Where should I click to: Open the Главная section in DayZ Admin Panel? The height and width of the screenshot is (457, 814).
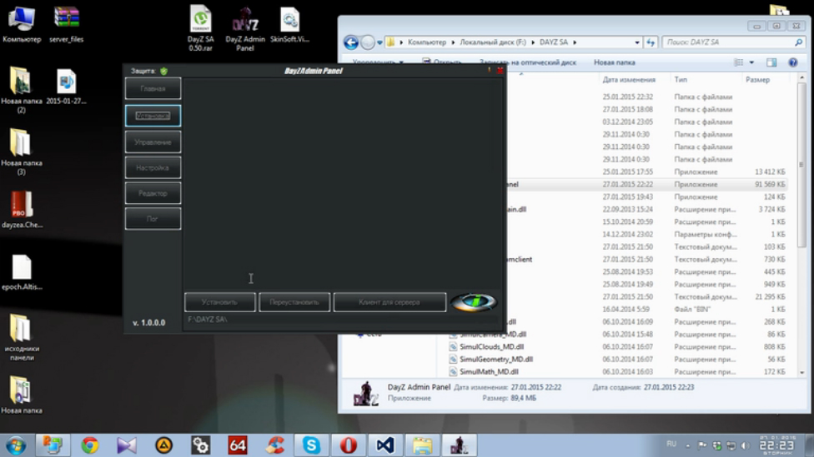coord(153,88)
